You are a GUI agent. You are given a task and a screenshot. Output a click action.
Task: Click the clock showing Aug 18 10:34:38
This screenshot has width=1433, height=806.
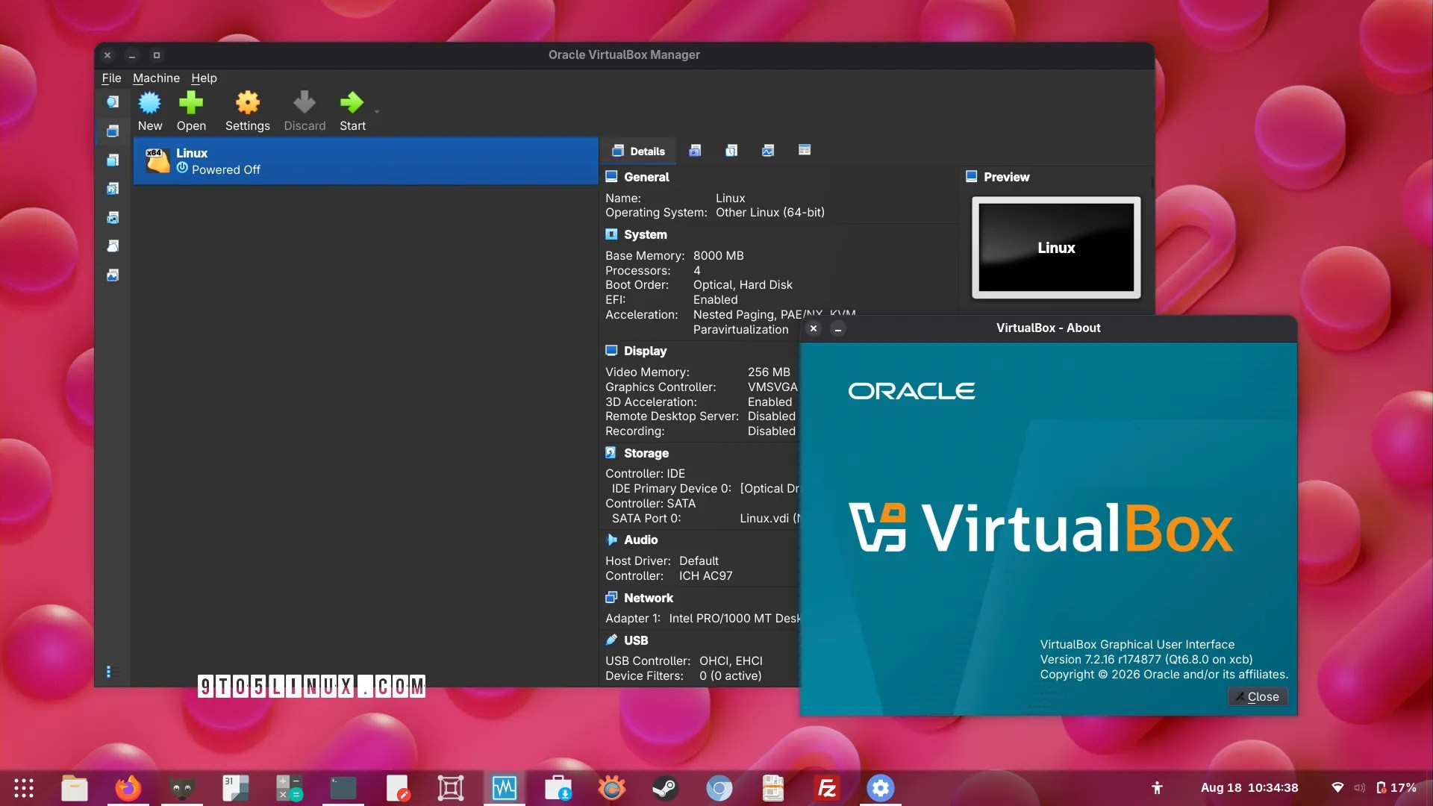point(1249,787)
